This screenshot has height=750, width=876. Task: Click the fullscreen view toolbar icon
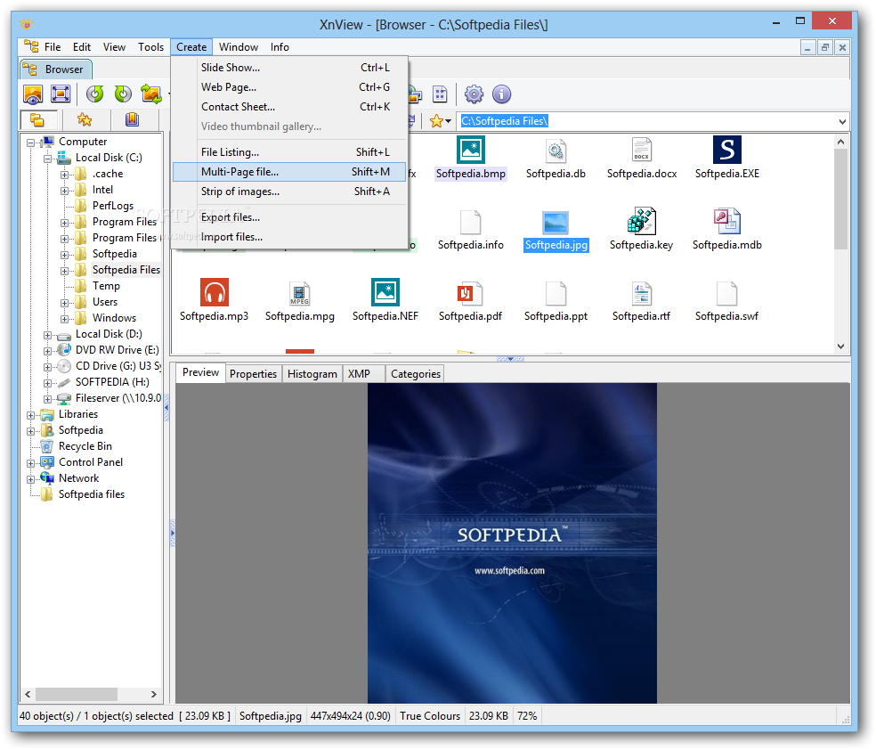61,94
